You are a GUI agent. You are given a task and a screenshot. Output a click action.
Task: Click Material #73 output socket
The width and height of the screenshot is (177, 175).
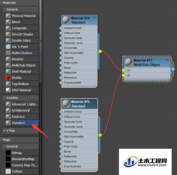173,69
